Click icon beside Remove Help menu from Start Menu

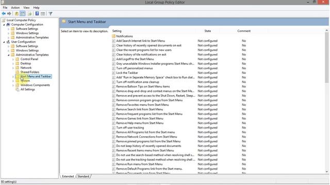(113, 123)
